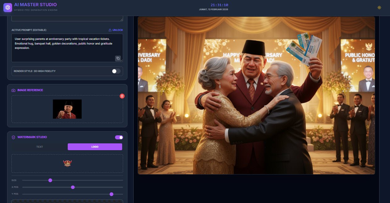Click the camera icon beside Image Reference
This screenshot has width=390, height=203.
[13, 90]
